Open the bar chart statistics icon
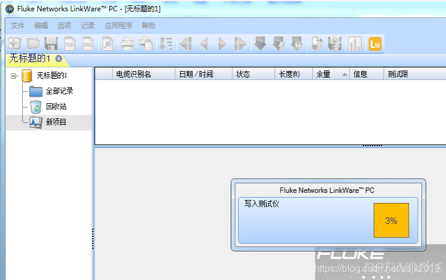The height and width of the screenshot is (280, 446). point(355,44)
